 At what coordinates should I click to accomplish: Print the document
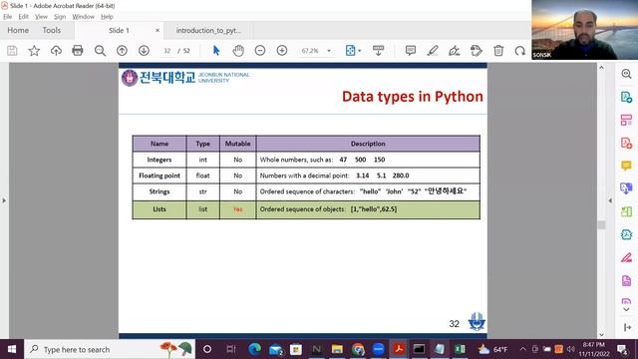click(x=78, y=51)
